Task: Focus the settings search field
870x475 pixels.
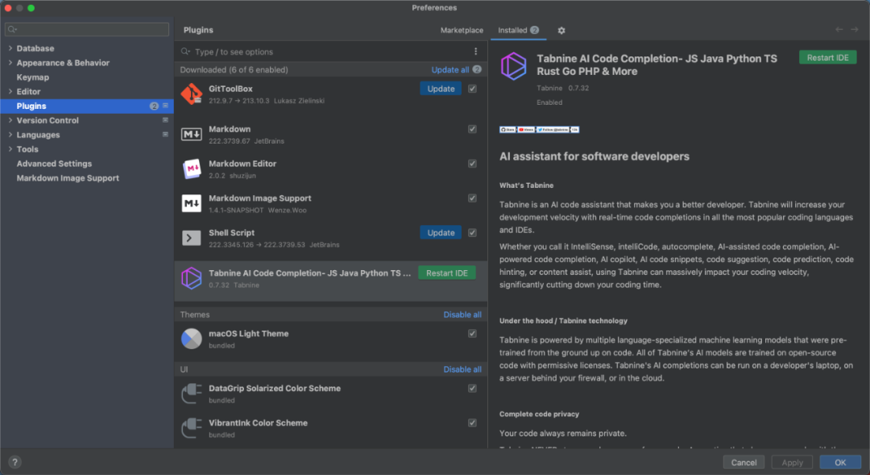Action: 87,30
